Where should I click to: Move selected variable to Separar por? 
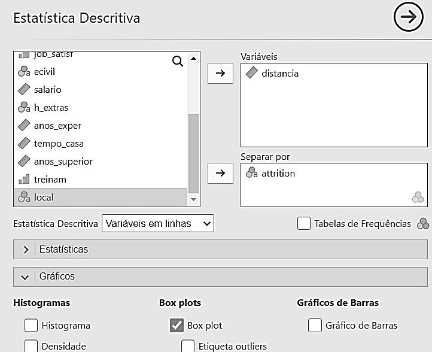tap(220, 173)
